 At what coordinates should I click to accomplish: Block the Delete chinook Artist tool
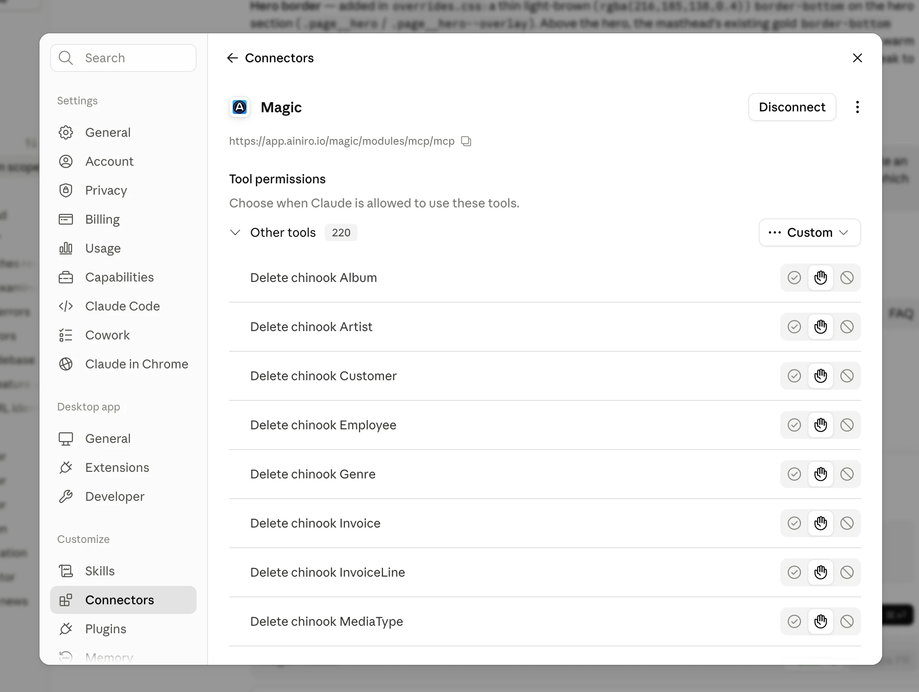[x=847, y=327]
